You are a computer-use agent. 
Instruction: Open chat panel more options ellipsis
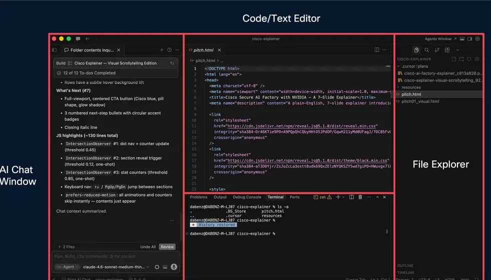coord(177,49)
